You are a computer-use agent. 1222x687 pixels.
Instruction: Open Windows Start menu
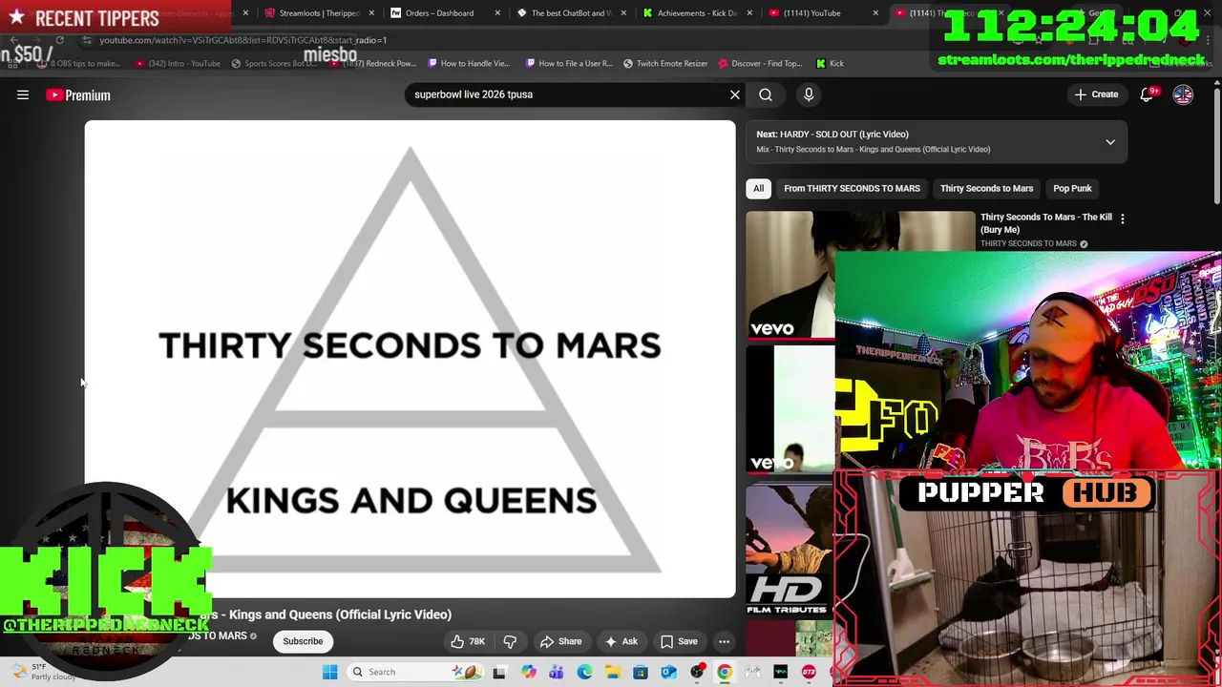329,672
